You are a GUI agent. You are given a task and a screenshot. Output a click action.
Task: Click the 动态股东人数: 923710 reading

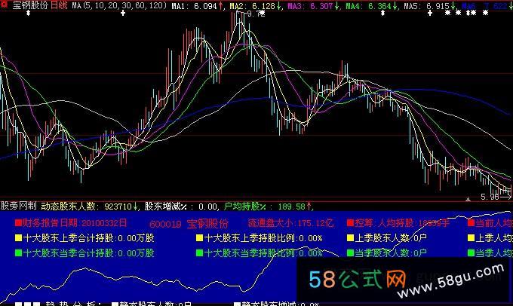pyautogui.click(x=89, y=207)
